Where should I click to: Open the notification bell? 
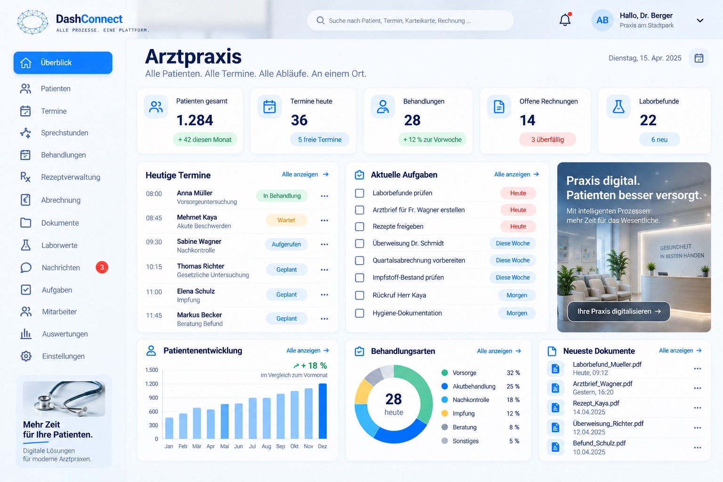[x=565, y=20]
